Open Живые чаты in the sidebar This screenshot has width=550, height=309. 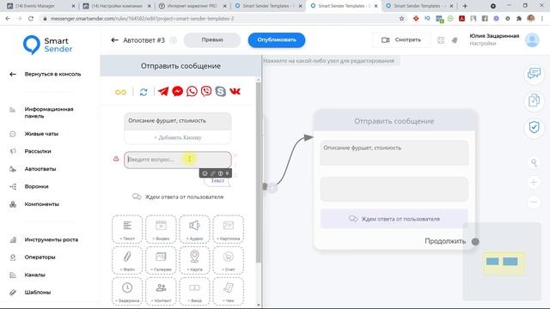(41, 134)
